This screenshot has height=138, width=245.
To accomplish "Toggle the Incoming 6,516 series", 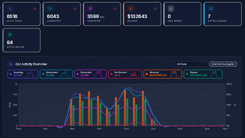I will [23, 74].
